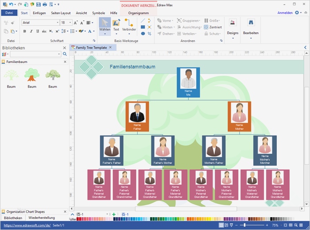Viewport: 310px width, 230px height.
Task: Click the Undo arrow icon
Action: 11,4
